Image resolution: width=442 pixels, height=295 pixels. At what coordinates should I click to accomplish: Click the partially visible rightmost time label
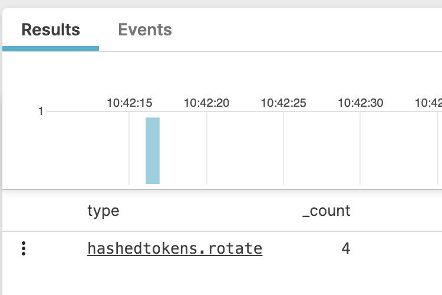[428, 103]
